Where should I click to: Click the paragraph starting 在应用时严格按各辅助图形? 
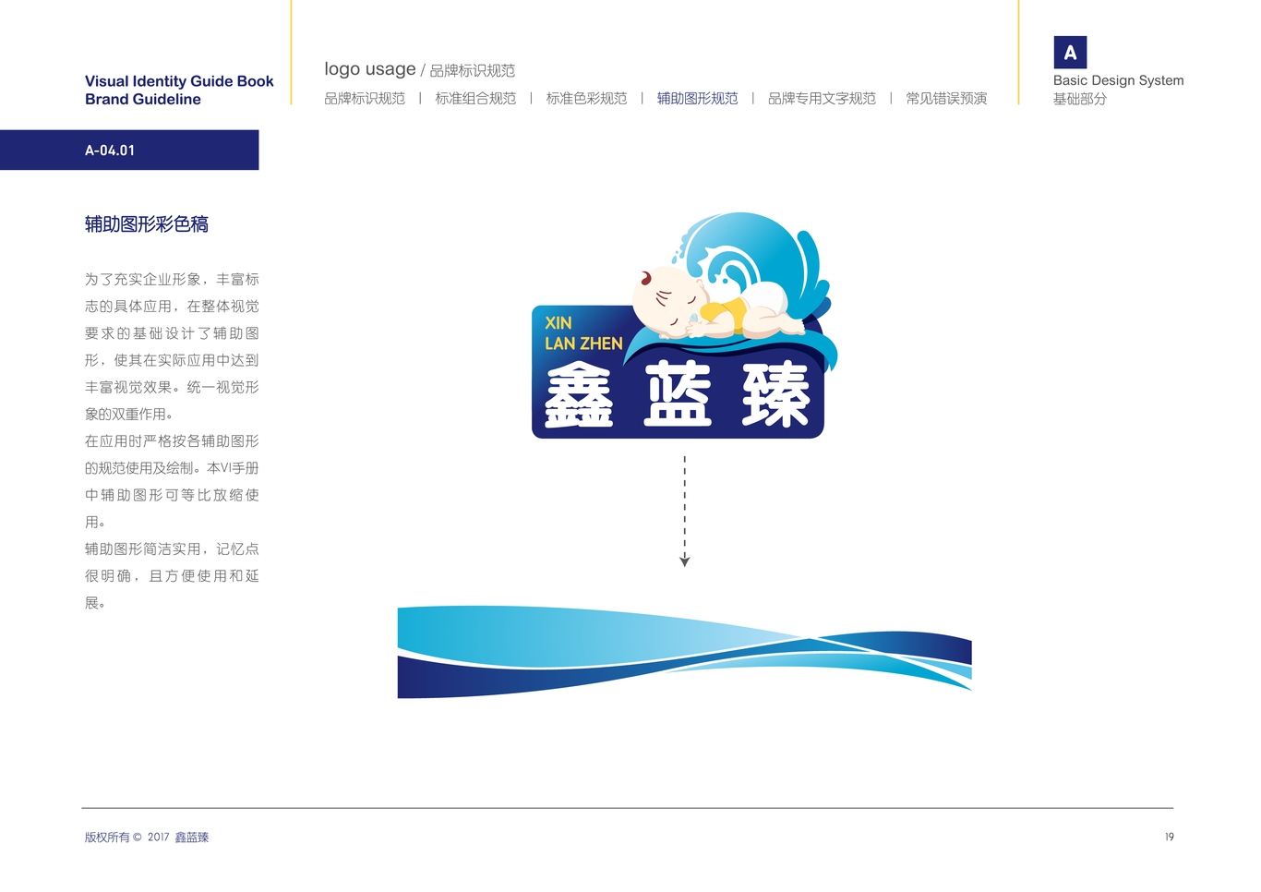click(x=172, y=481)
